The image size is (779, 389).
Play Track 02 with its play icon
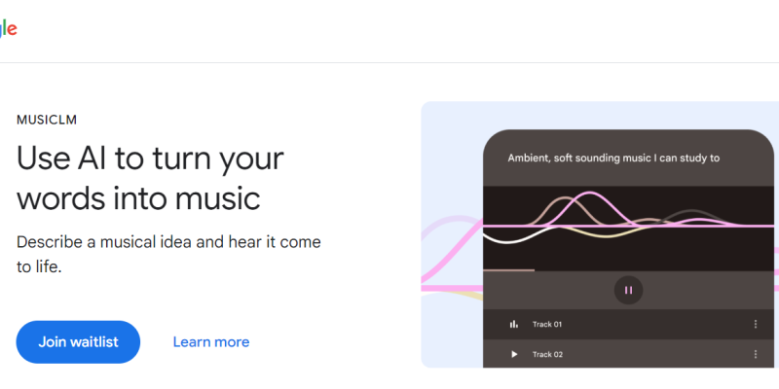(514, 354)
